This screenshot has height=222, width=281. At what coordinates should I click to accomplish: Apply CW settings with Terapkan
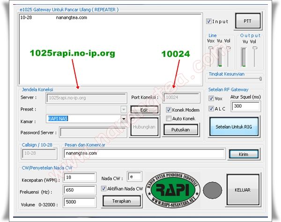click(x=122, y=201)
